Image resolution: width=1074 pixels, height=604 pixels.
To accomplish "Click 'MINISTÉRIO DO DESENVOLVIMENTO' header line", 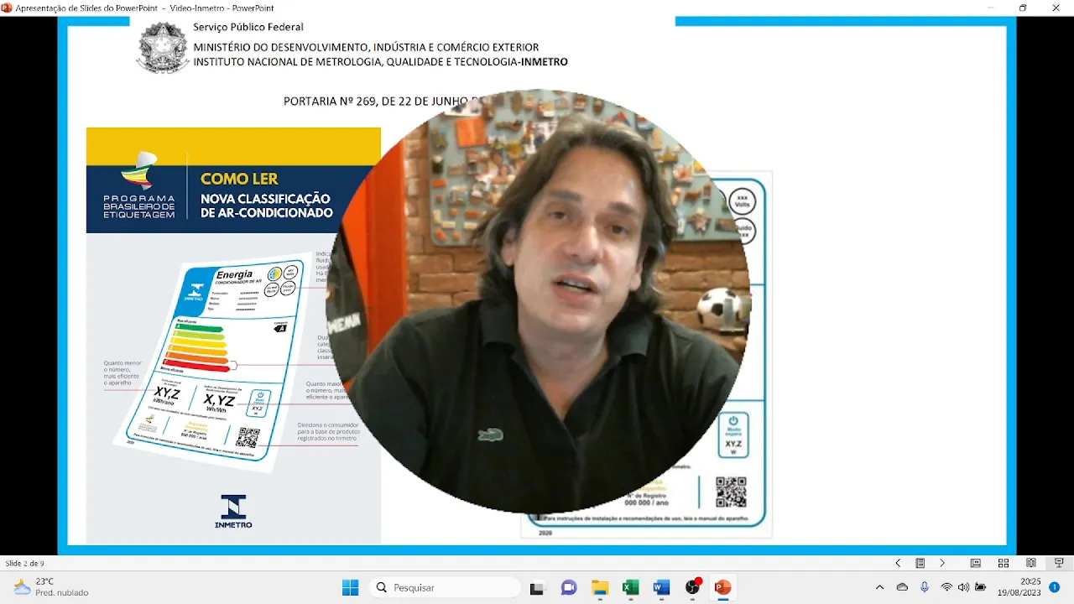I will (x=366, y=48).
